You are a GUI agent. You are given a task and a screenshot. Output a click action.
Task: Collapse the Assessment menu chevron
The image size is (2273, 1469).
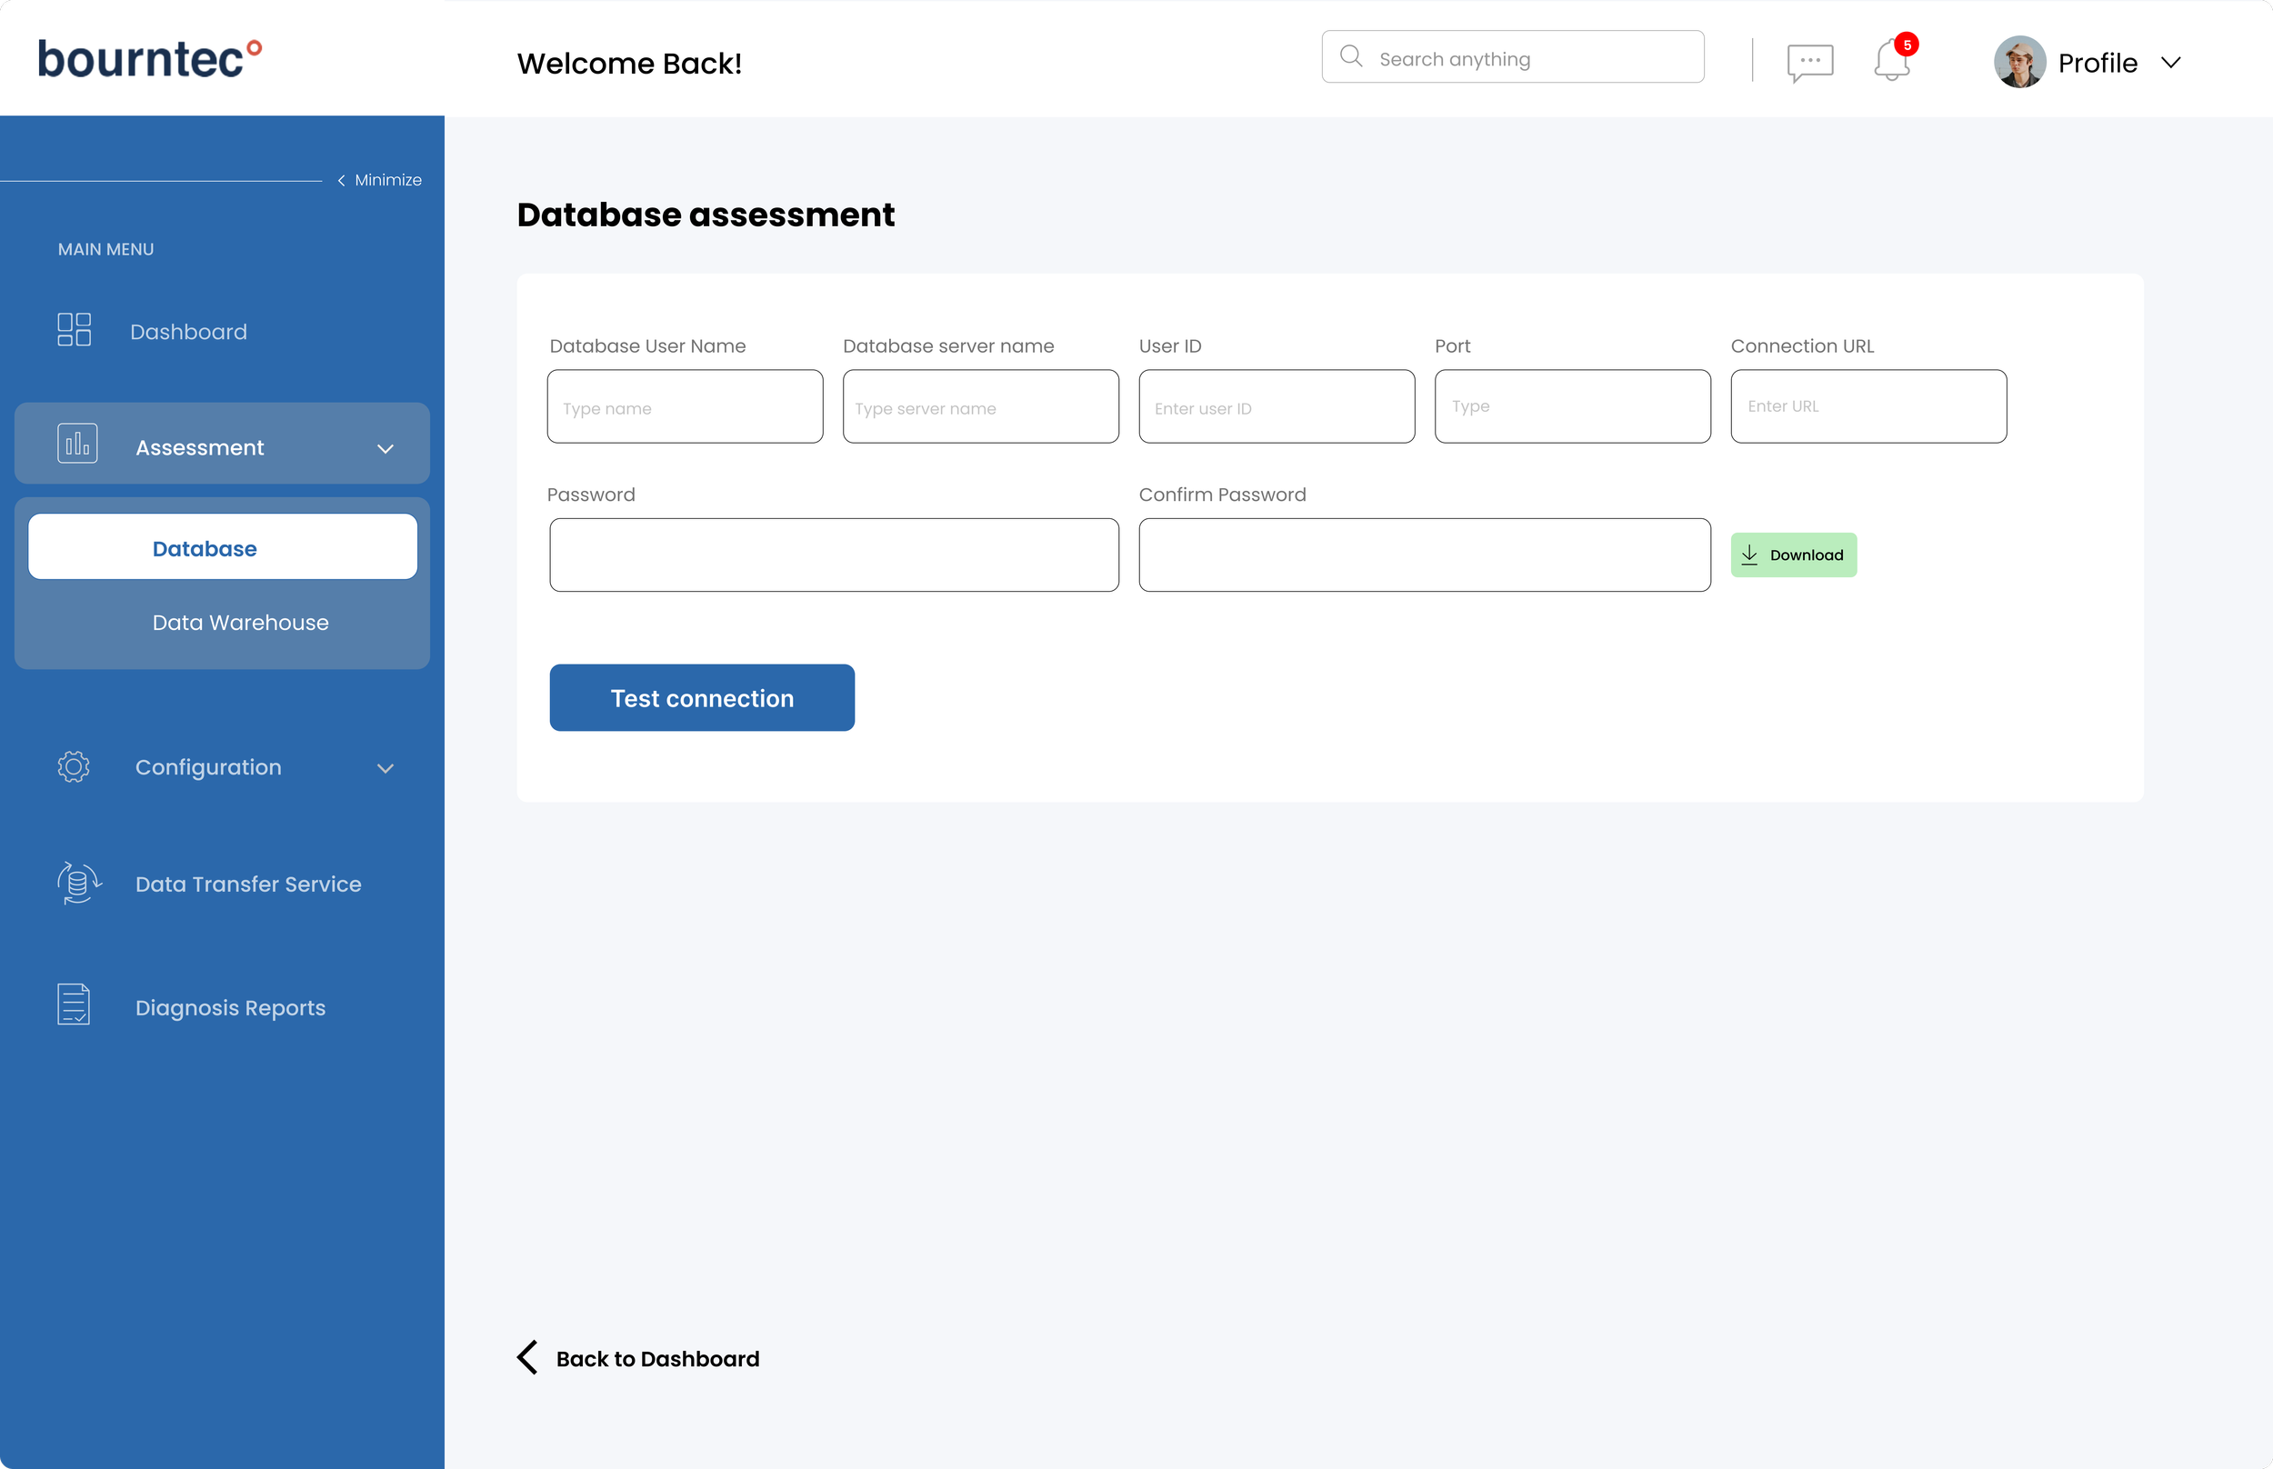click(386, 448)
